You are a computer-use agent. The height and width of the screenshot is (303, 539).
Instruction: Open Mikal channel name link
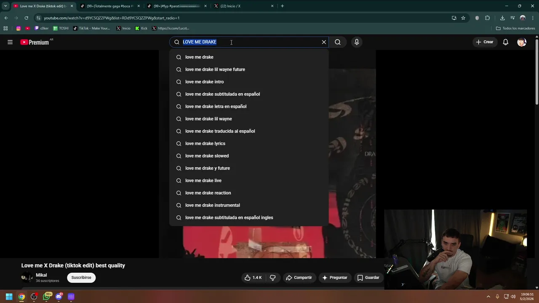(x=41, y=275)
